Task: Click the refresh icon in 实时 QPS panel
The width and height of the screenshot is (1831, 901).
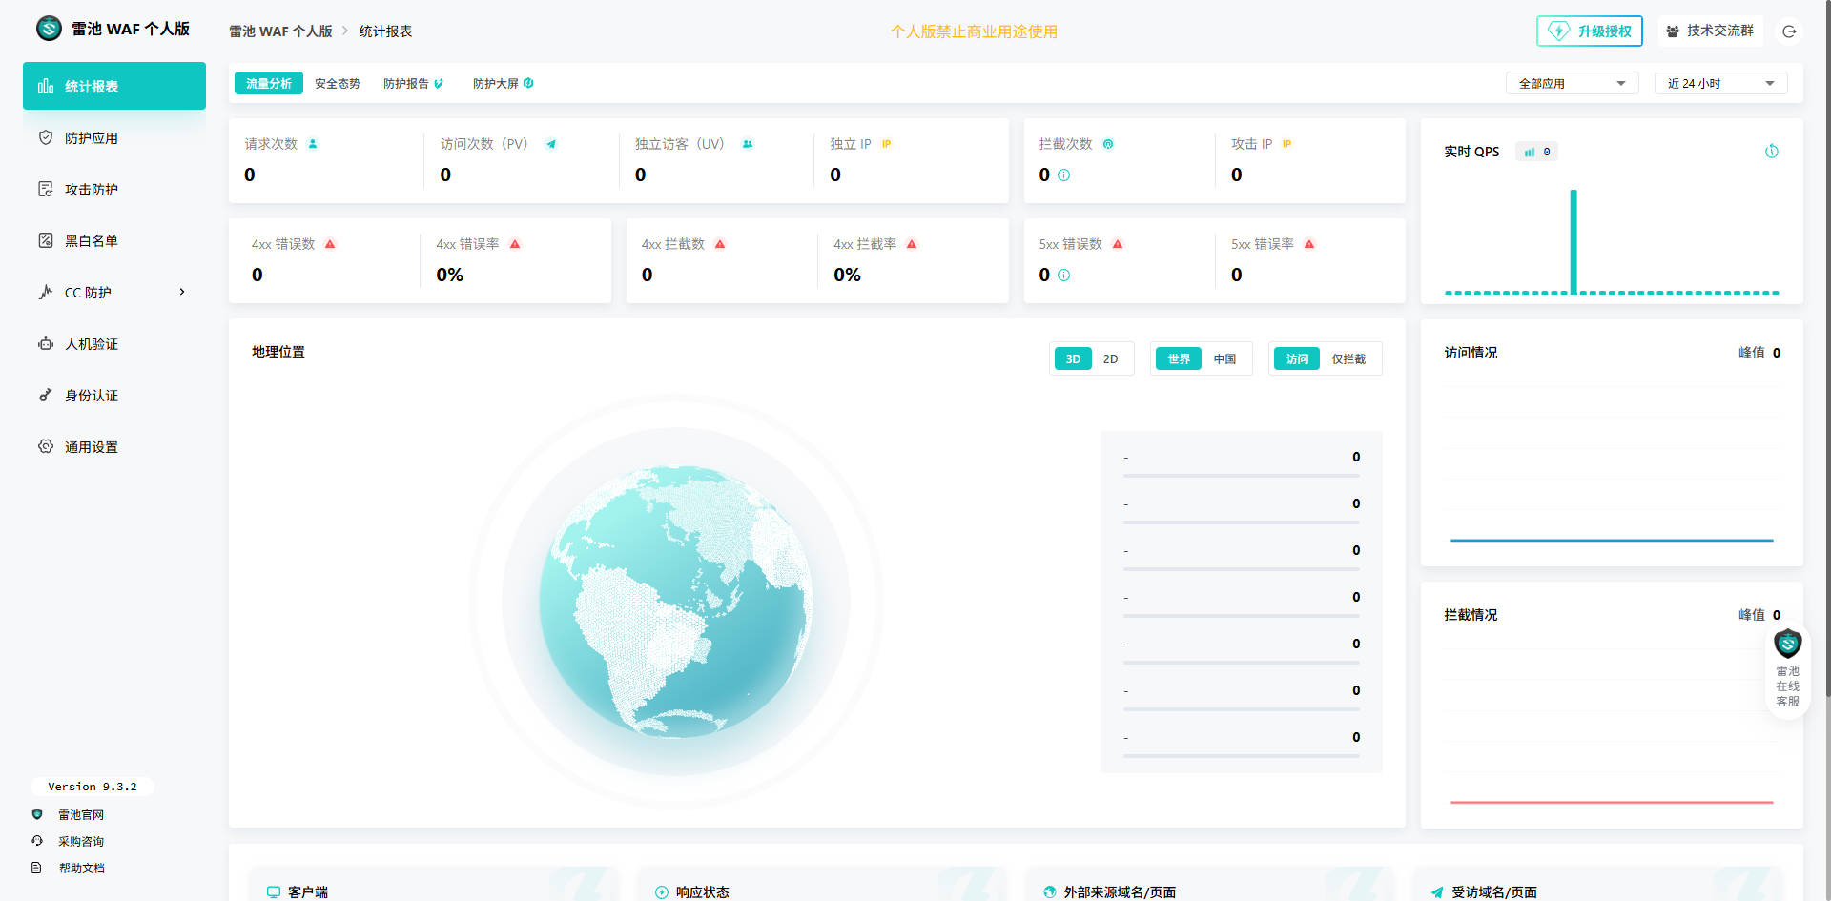Action: pos(1772,151)
